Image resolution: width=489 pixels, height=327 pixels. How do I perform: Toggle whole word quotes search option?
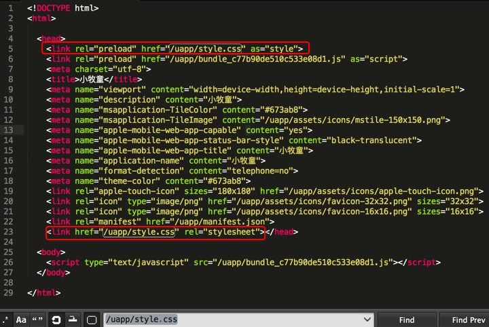coord(37,320)
